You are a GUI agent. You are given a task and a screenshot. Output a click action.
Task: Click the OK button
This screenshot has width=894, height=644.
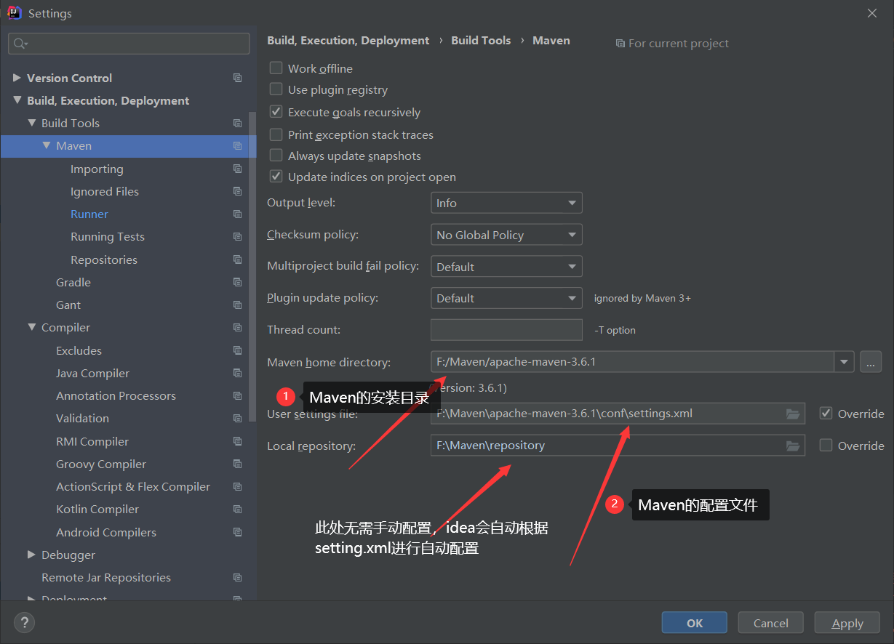coord(695,623)
